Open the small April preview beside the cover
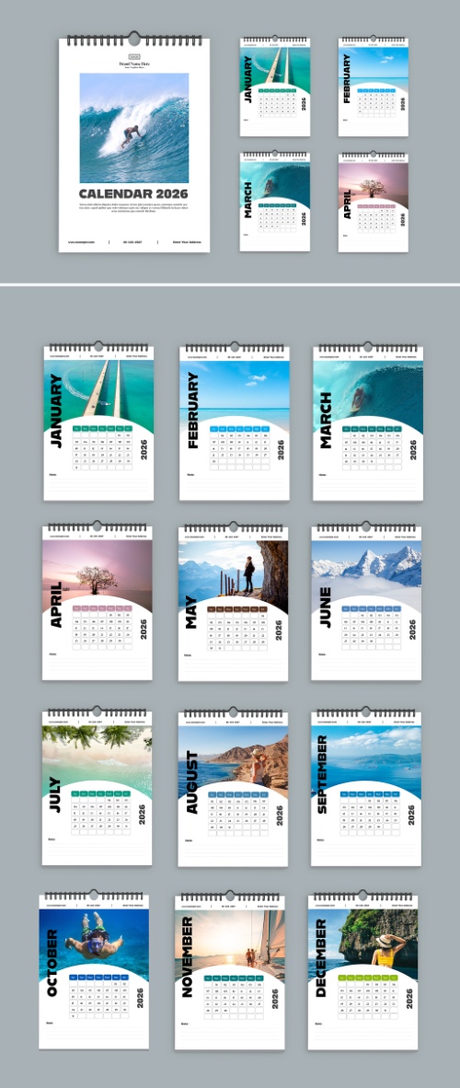Viewport: 460px width, 1088px height. pos(374,202)
